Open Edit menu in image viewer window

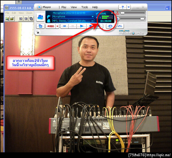coord(14,13)
